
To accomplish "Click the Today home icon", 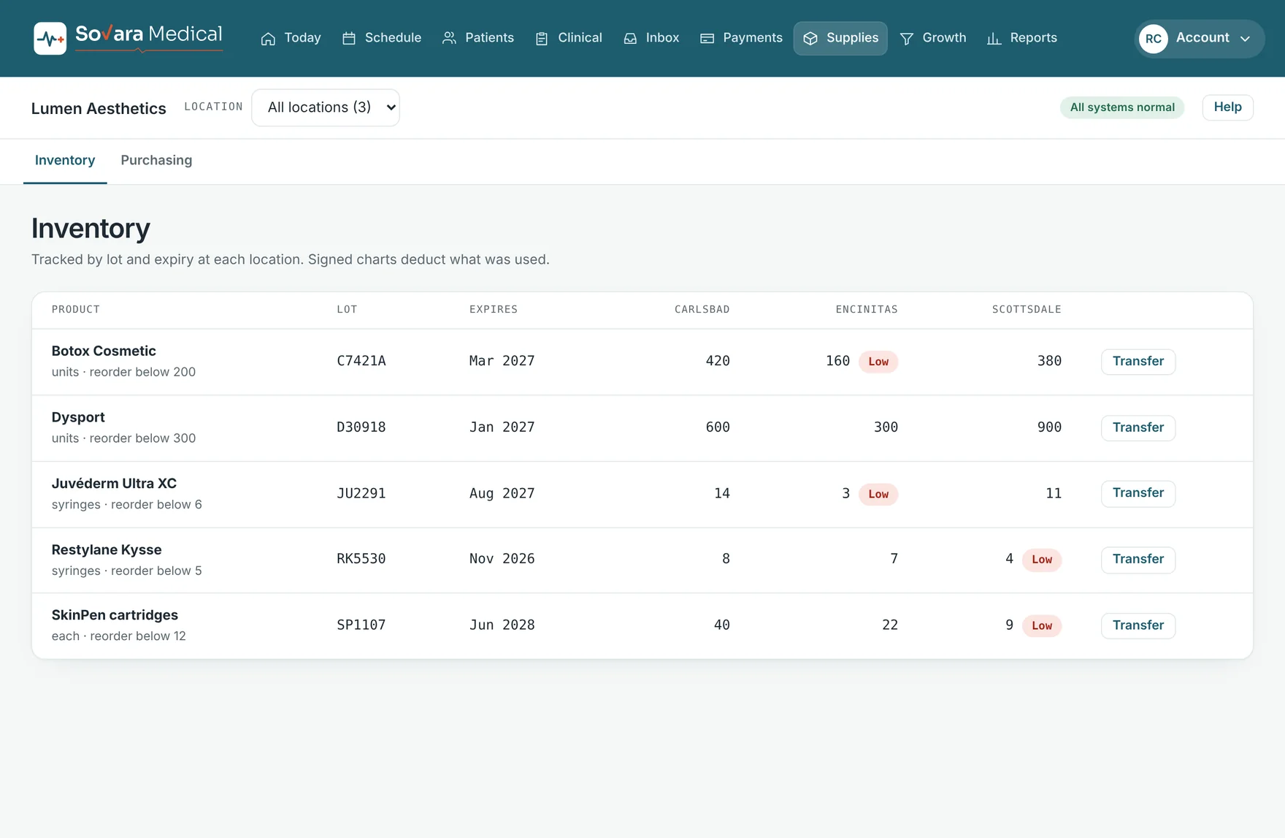I will click(268, 39).
